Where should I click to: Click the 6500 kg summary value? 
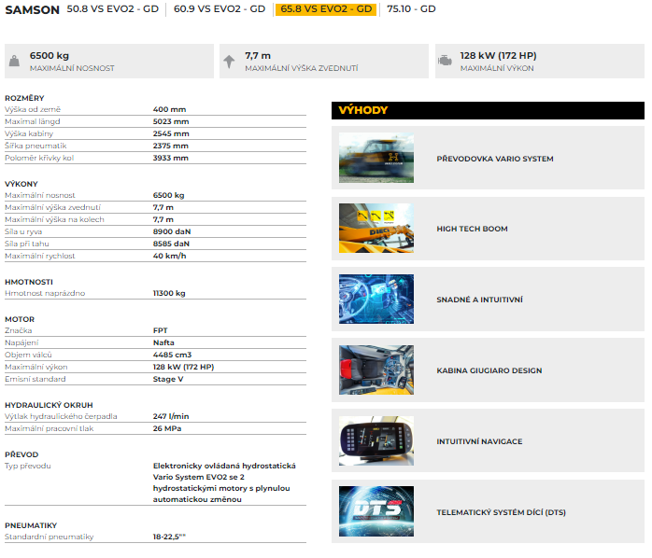coord(50,56)
